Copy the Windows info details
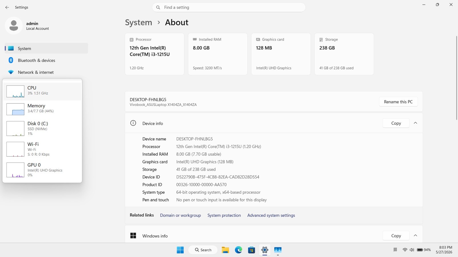Screen dimensions: 458x257 396,236
